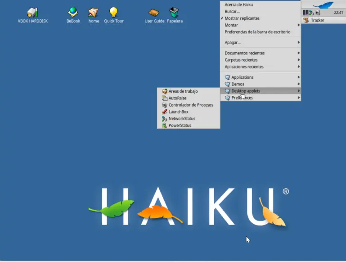The height and width of the screenshot is (262, 346).
Task: Click the Tracker entry text in Deskbar
Action: pos(317,20)
